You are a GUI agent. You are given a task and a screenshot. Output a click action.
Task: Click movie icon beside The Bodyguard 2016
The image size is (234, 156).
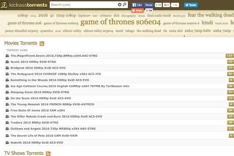tap(7, 74)
